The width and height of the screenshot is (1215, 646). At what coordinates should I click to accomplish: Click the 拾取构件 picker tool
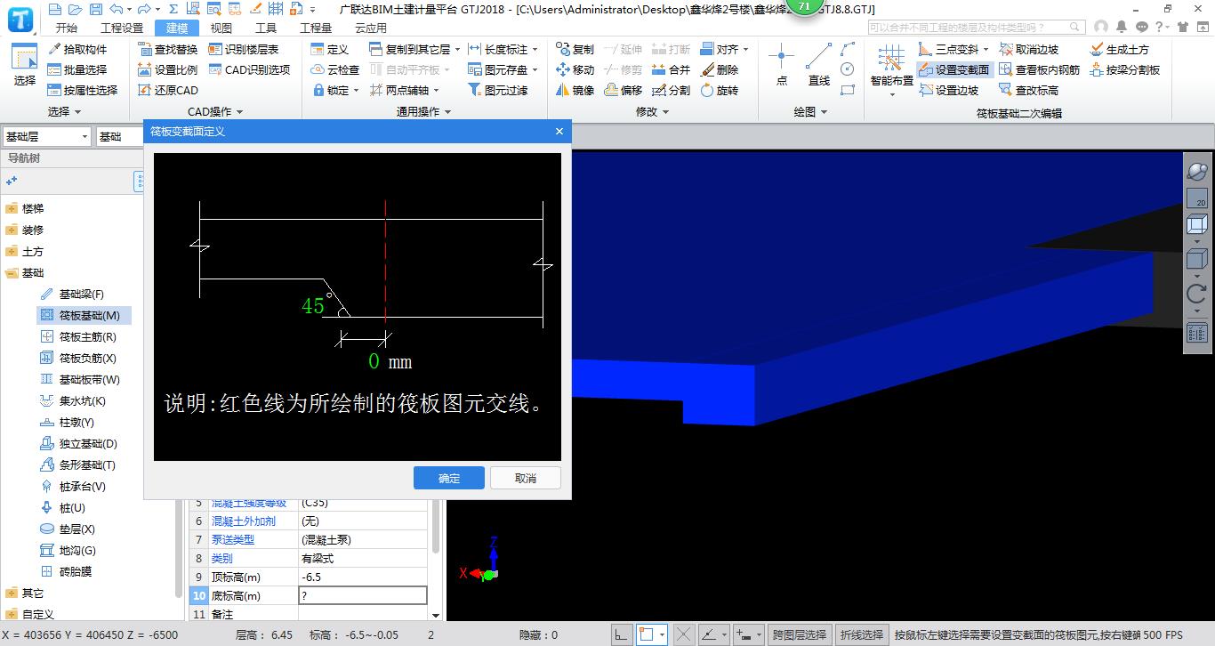[x=76, y=49]
